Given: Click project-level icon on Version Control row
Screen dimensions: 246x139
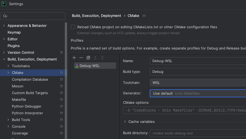Looking at the screenshot, I should coord(61,52).
